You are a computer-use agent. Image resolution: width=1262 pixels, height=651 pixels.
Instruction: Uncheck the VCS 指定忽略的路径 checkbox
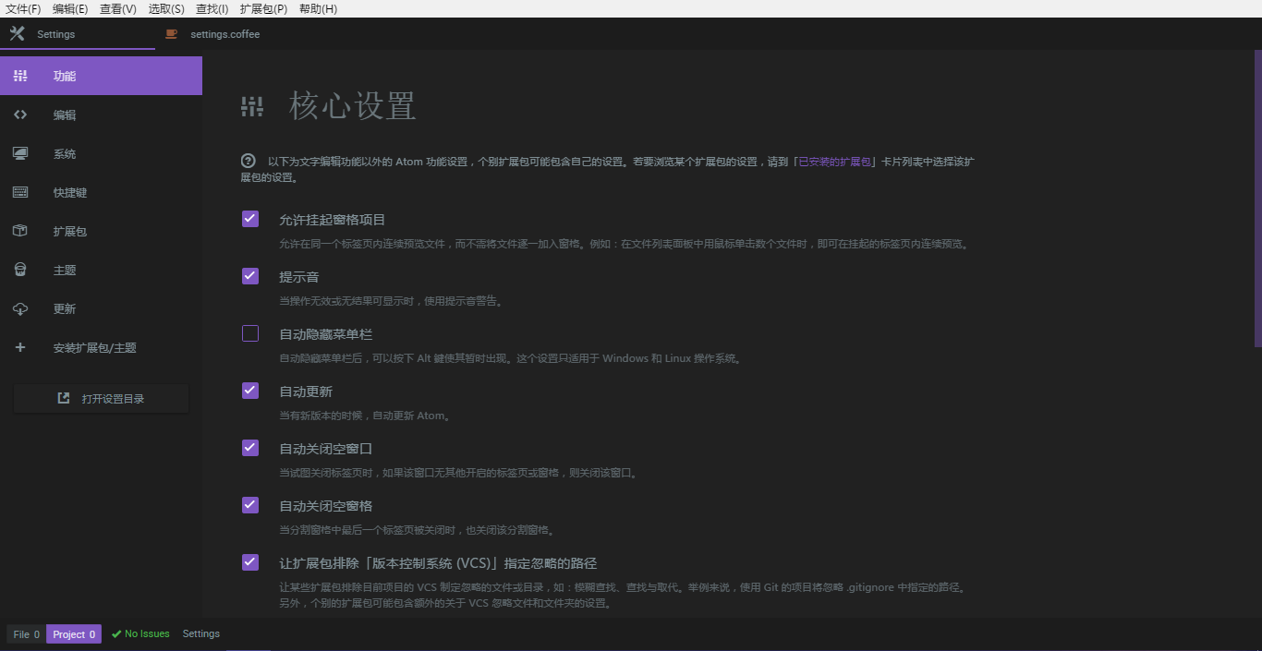click(x=250, y=562)
